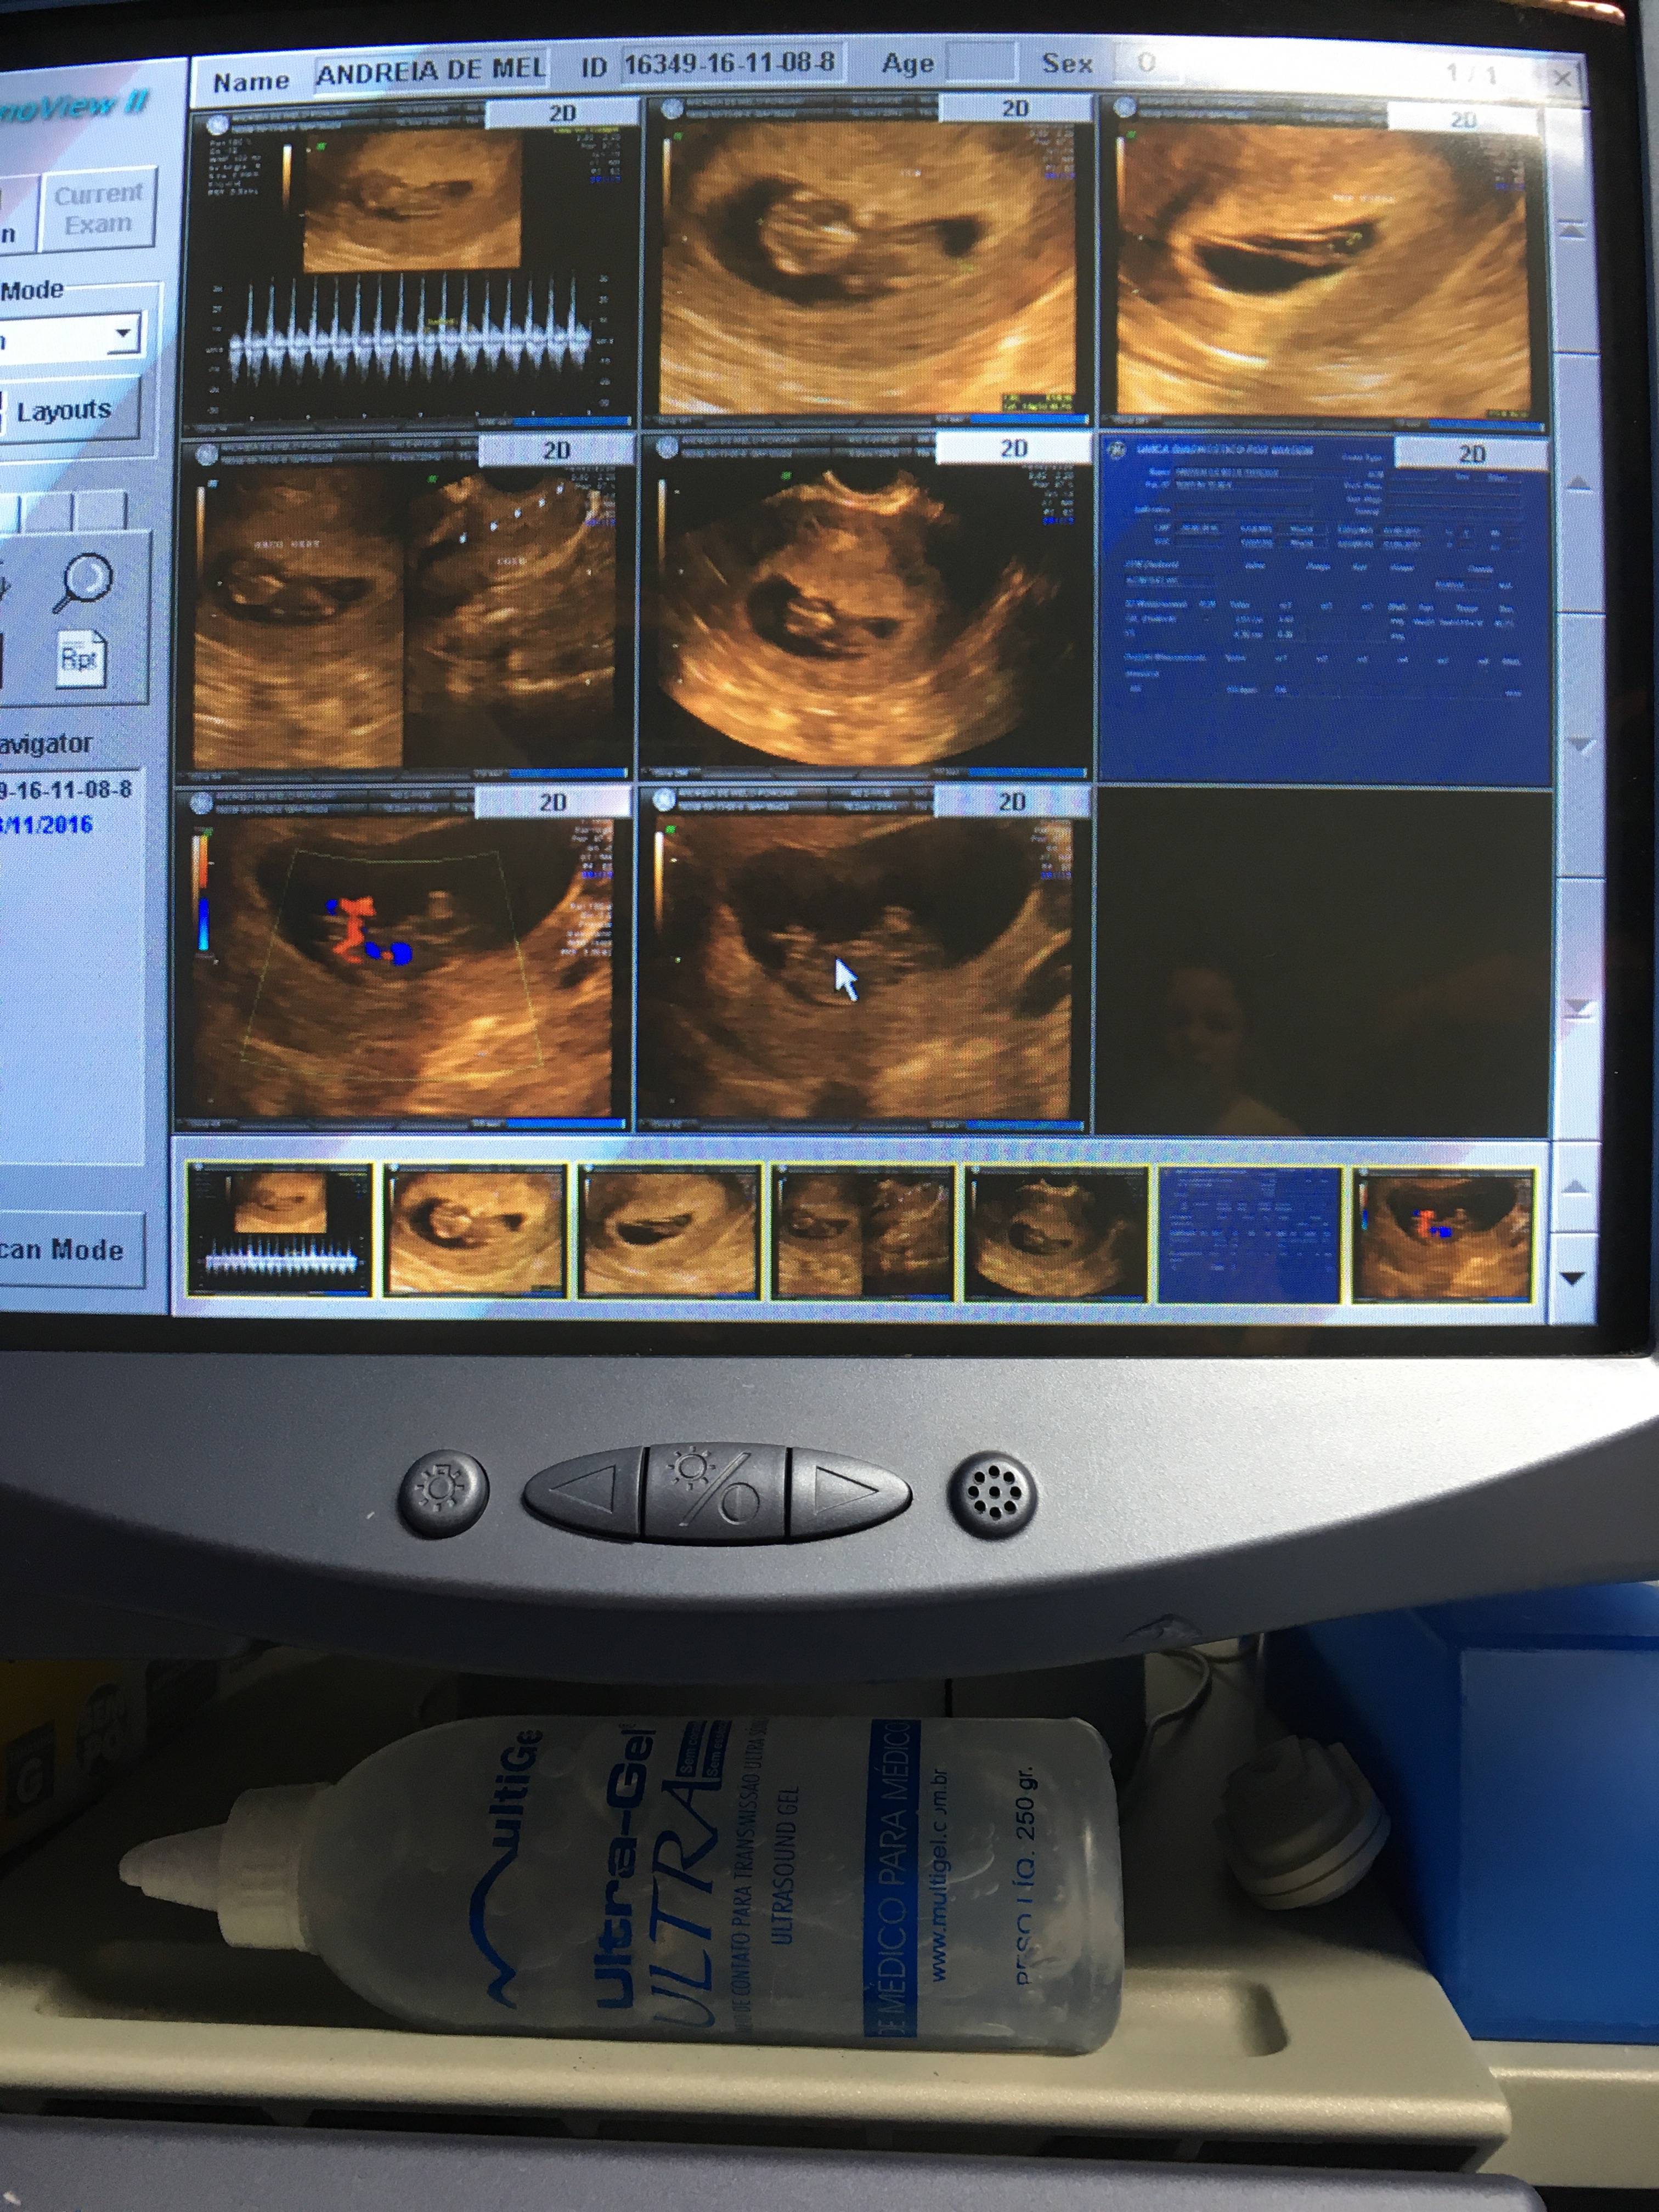
Task: Click the Layouts button
Action: pos(68,410)
